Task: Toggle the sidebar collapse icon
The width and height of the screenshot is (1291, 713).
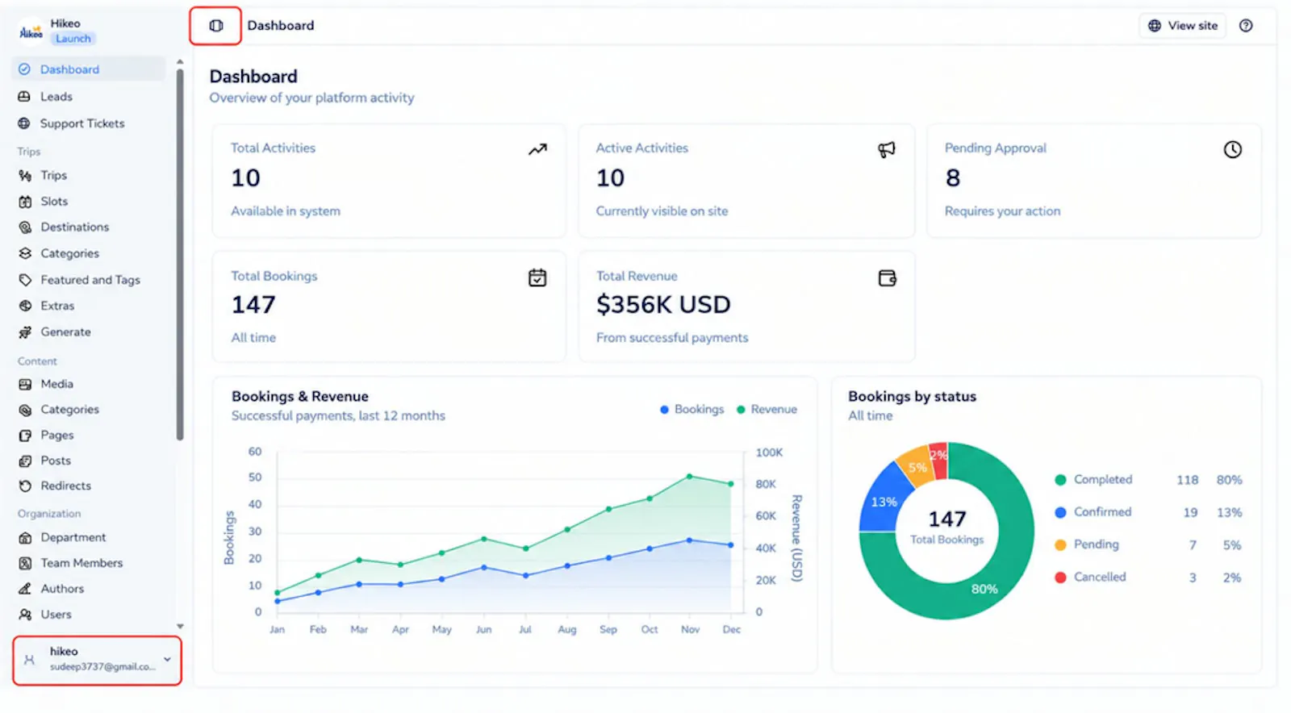Action: pos(216,26)
